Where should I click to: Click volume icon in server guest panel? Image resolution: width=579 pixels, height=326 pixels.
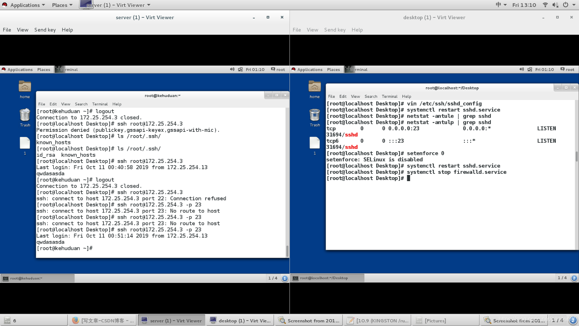(232, 69)
